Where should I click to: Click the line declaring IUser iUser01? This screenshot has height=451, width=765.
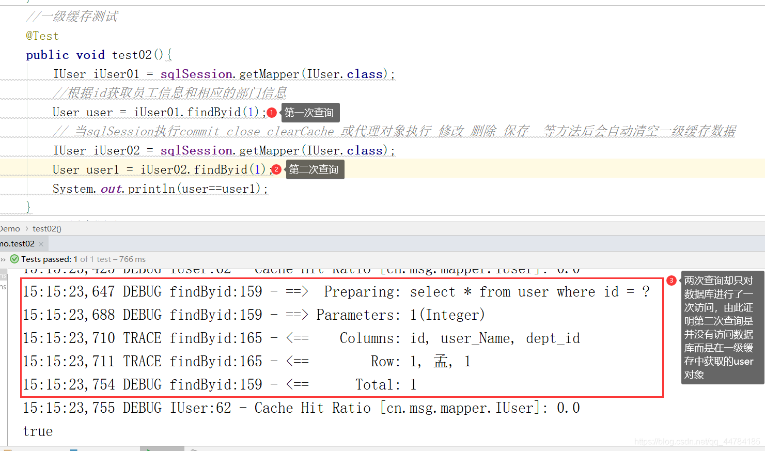tap(224, 74)
